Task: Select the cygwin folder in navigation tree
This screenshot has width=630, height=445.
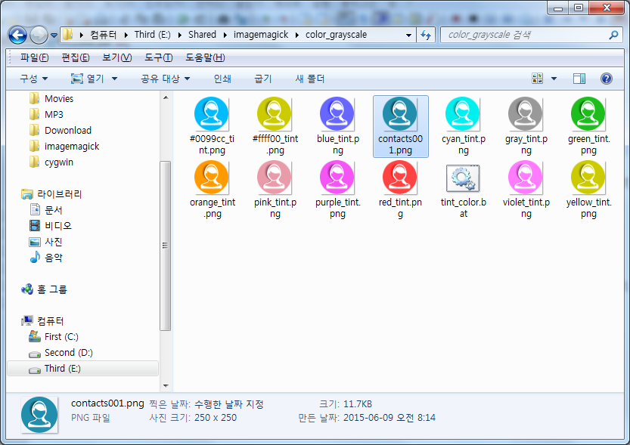Action: click(x=59, y=162)
